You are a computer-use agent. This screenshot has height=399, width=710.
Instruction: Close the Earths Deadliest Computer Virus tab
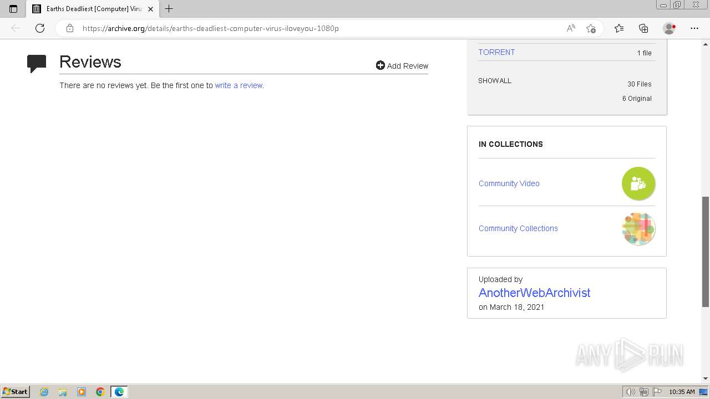click(x=150, y=9)
